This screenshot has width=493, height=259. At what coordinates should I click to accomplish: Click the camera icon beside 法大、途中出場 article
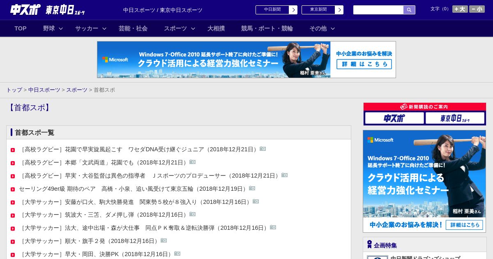tap(273, 227)
